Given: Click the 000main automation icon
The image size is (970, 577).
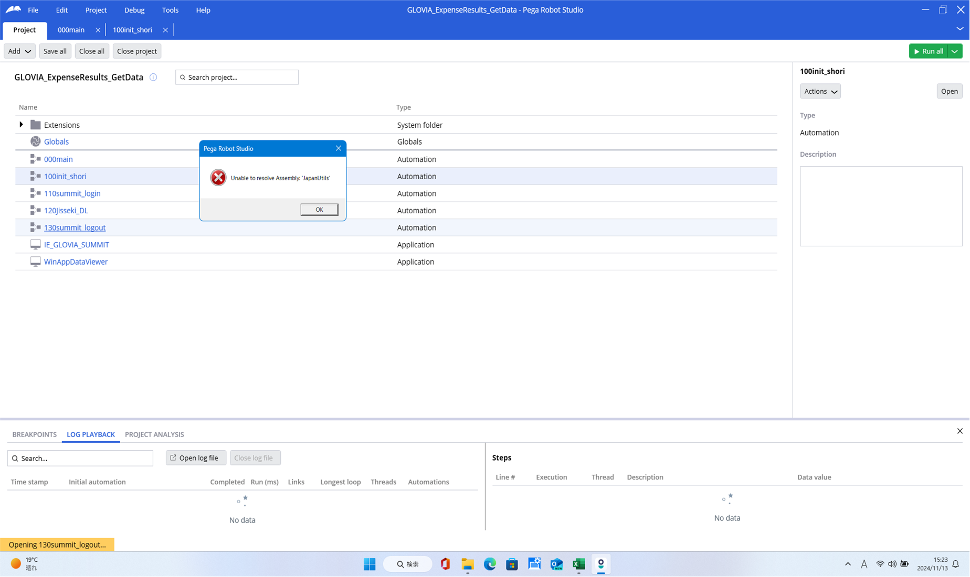Looking at the screenshot, I should 36,159.
